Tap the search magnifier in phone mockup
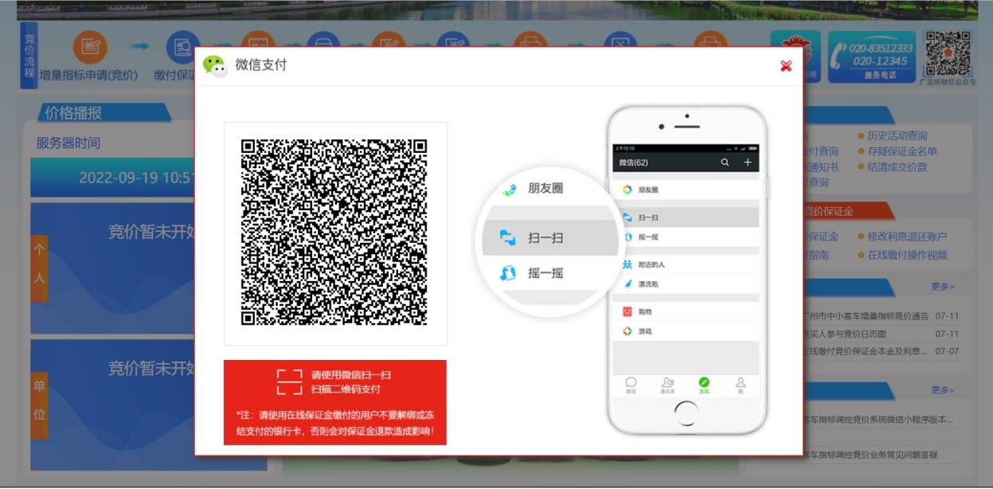This screenshot has width=993, height=489. pos(725,162)
